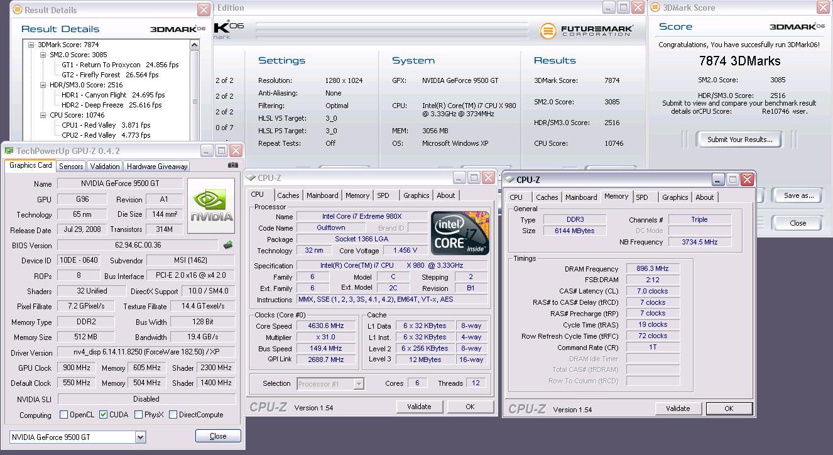Enable the DirectCompute checkbox

click(x=173, y=415)
